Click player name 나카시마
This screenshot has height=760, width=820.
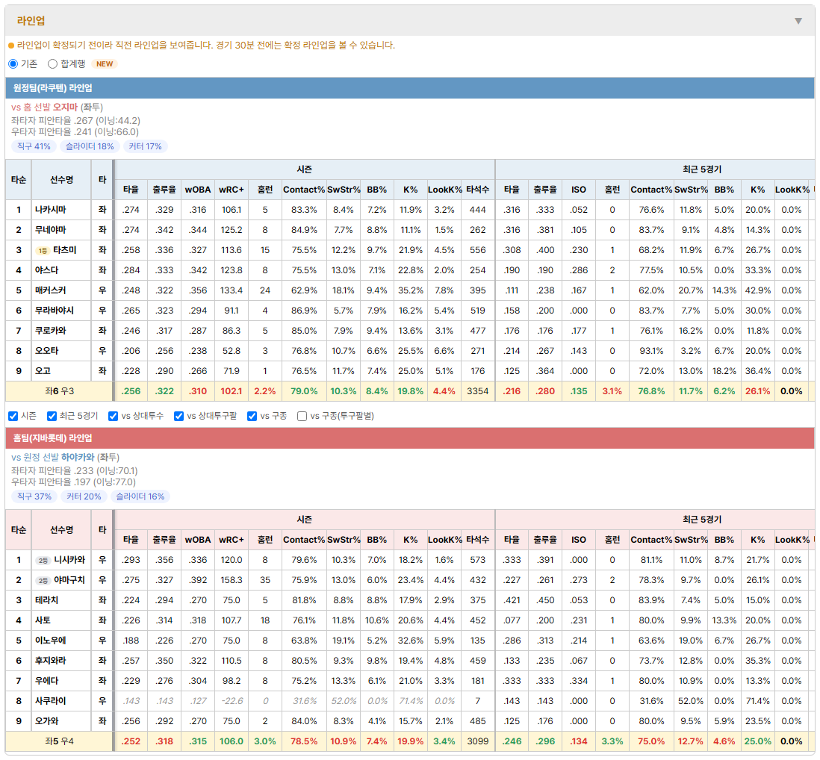click(51, 210)
